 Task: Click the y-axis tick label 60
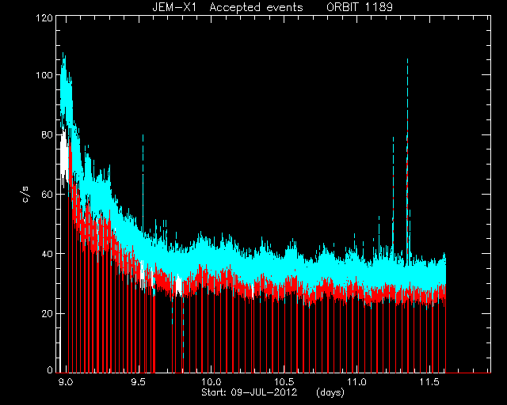[47, 194]
